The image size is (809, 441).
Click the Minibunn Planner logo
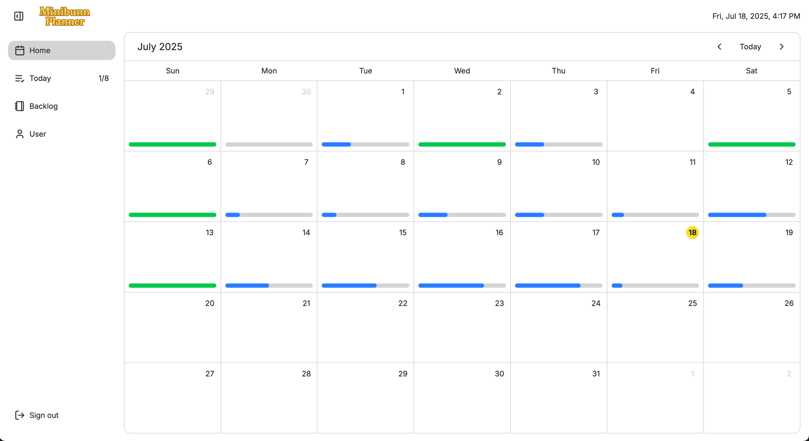point(64,16)
